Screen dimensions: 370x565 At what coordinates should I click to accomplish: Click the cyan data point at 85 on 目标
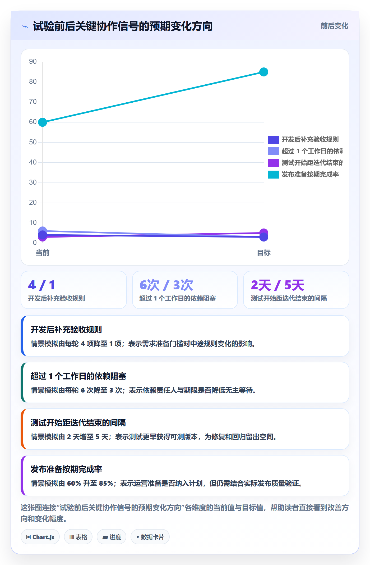pos(264,72)
